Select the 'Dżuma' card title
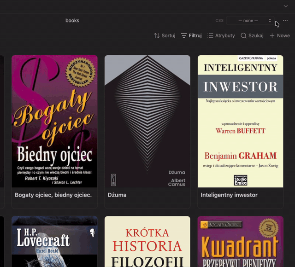The image size is (295, 267). (117, 195)
